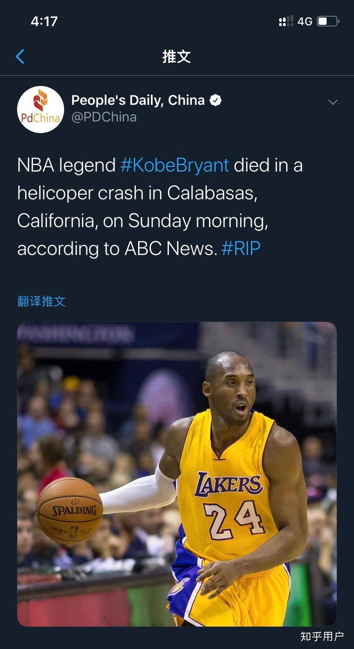
Task: Tap the clock showing 4:17
Action: [x=44, y=20]
